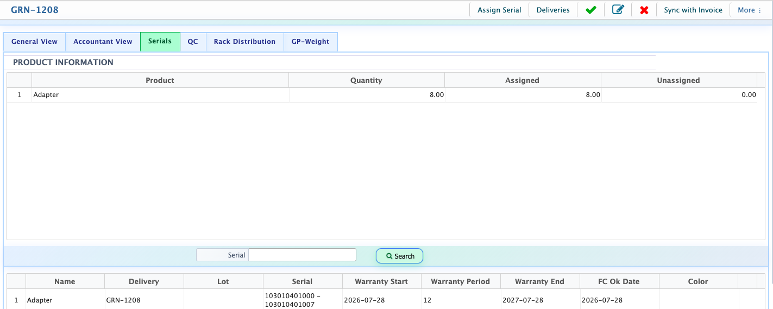
Task: Click the Color column header
Action: [698, 281]
